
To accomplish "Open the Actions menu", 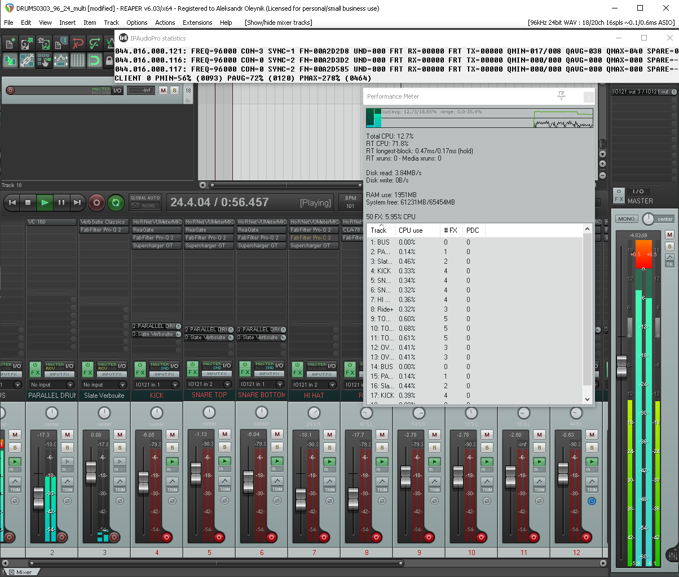I will (165, 23).
